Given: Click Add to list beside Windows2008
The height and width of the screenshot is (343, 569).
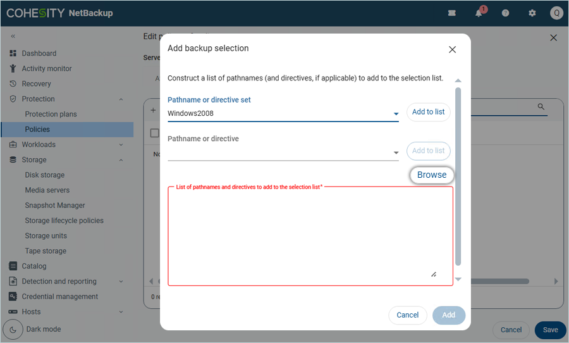Looking at the screenshot, I should click(428, 112).
